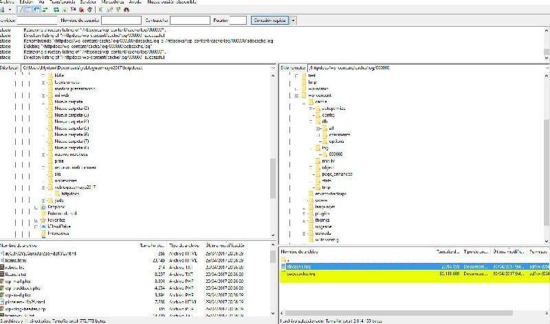Select the w3tc-config remote folder
The width and height of the screenshot is (550, 324).
(327, 240)
